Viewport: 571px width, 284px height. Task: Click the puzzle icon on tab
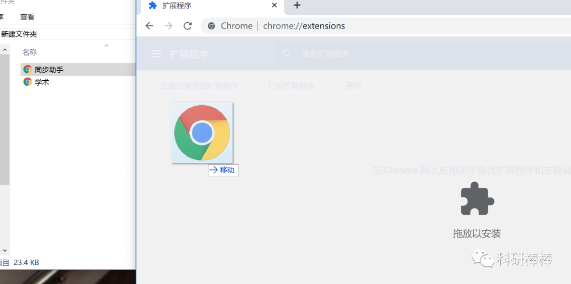pos(153,5)
